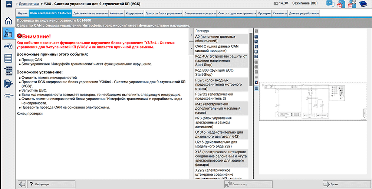Open the checklist sidebar icon
The image size is (372, 189).
(x=8, y=58)
